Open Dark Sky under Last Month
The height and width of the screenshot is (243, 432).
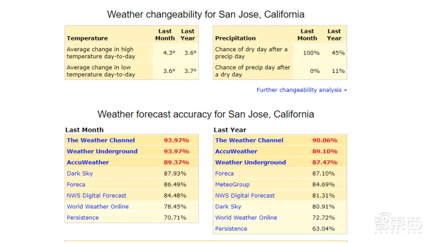79,173
